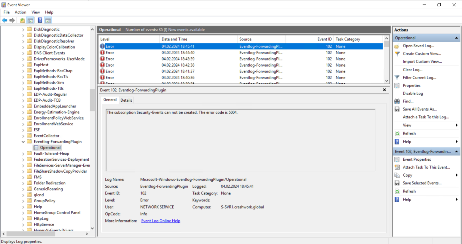Open a saved log via Open Saved Log icon
The image size is (462, 244).
coord(397,46)
